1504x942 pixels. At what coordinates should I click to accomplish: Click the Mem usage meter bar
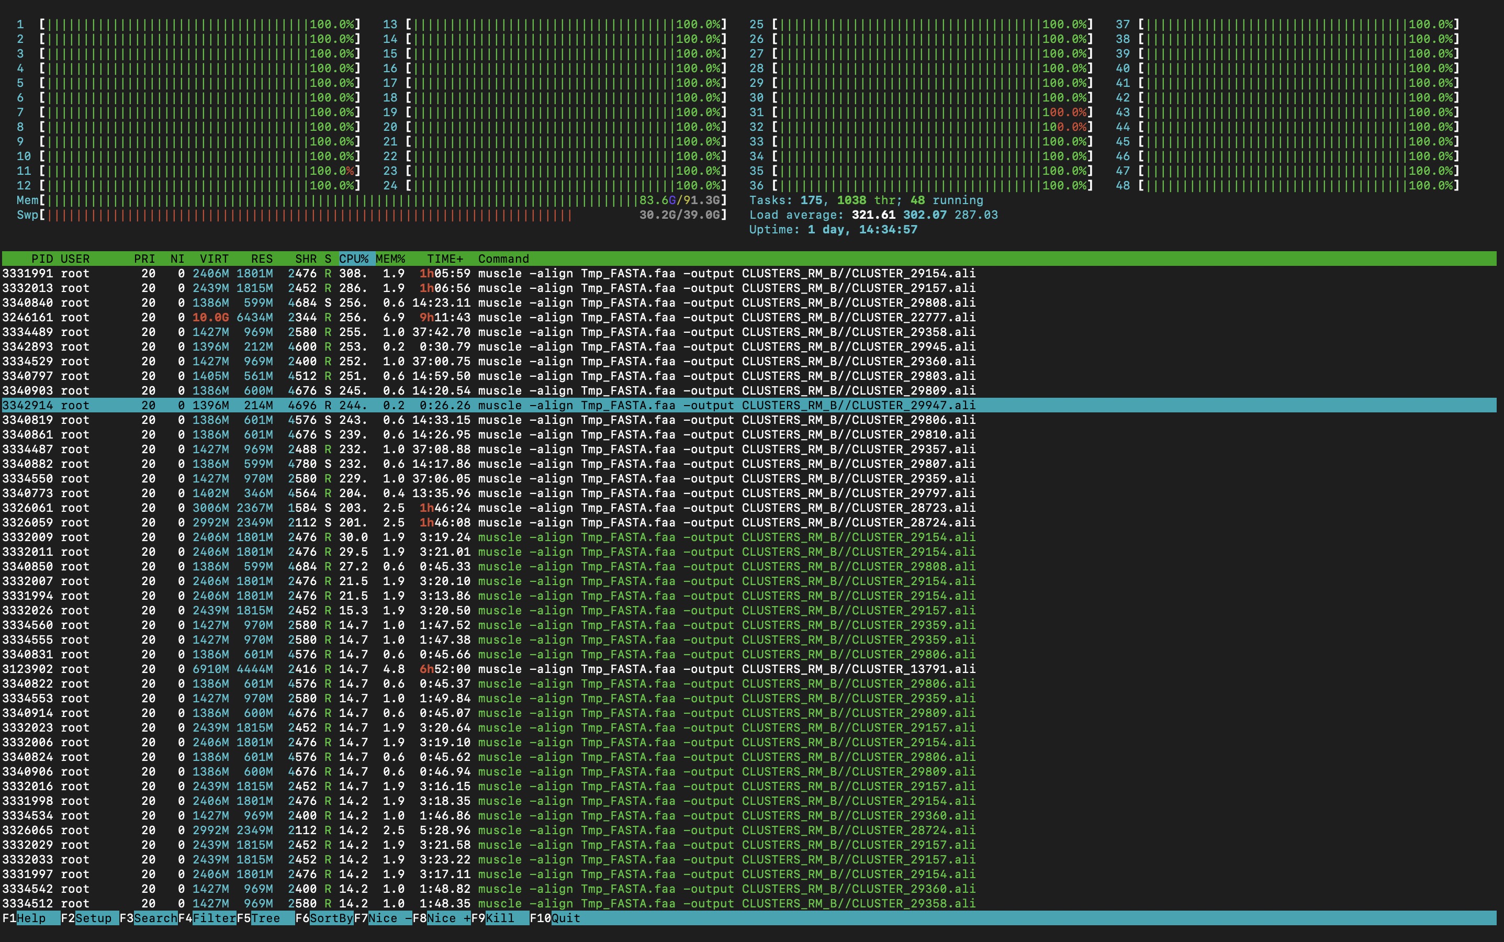374,200
